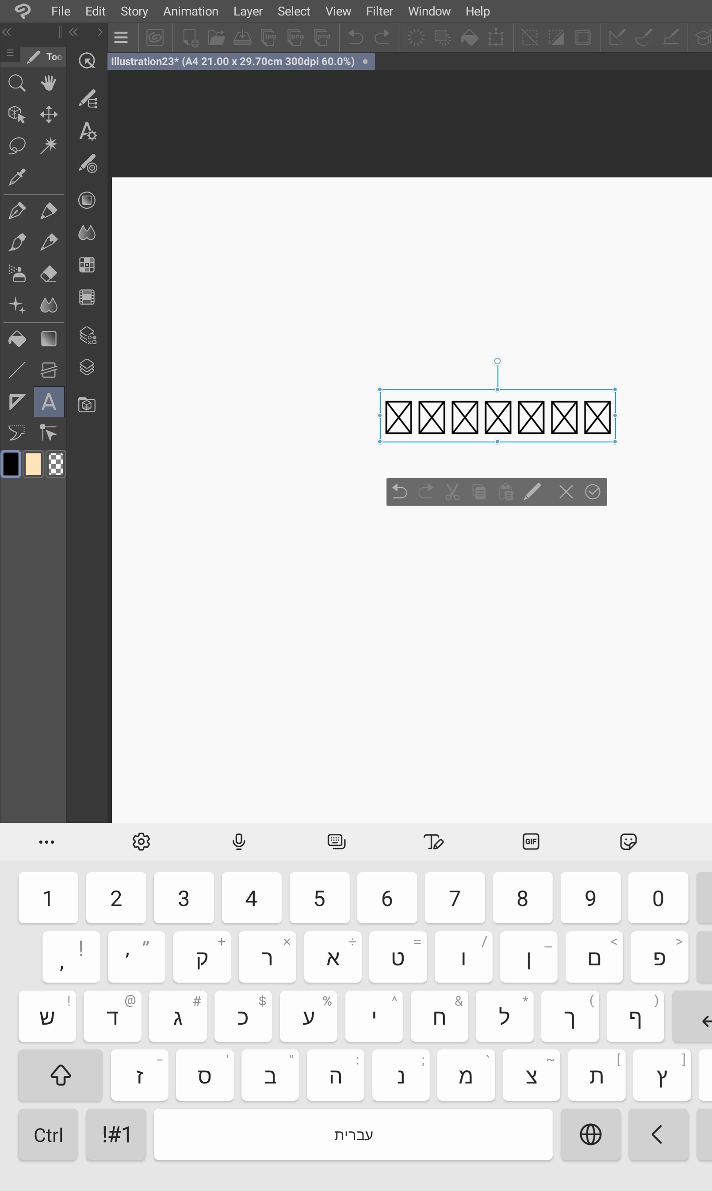The image size is (712, 1191).
Task: Open the Sub Tool palette icon
Action: (x=88, y=98)
